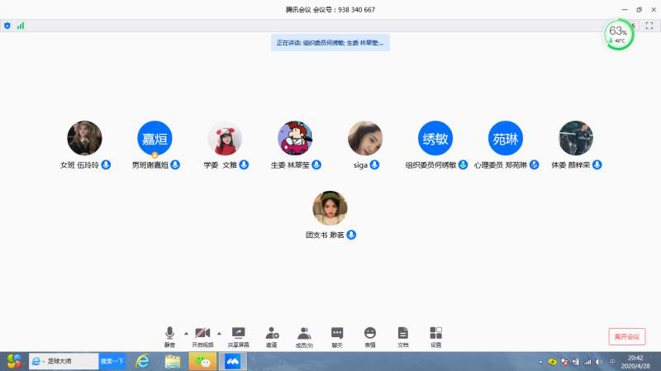Open the 邀请 invite icon

pos(272,335)
